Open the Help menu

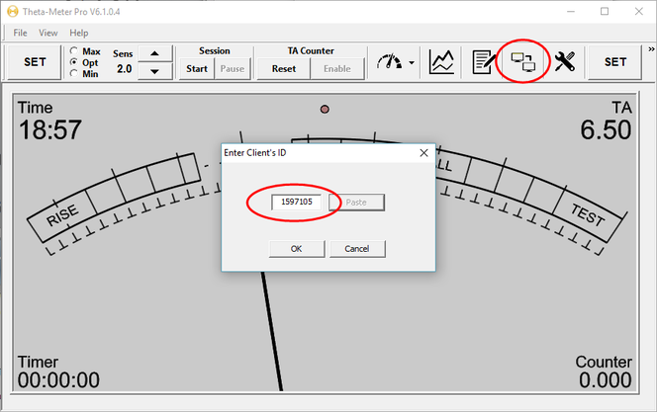coord(78,33)
